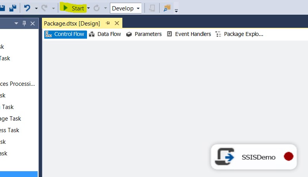The width and height of the screenshot is (308, 177).
Task: Close the Package.dtsx [Design] tab
Action: [x=117, y=23]
